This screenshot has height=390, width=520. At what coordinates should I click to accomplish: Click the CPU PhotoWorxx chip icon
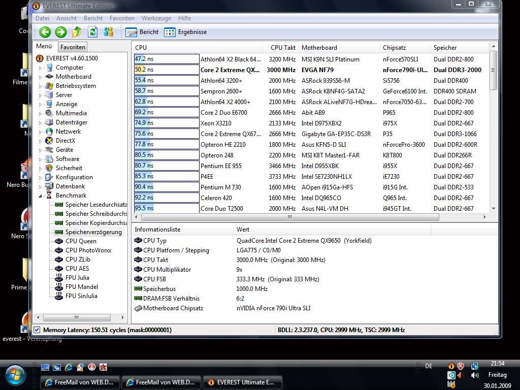click(59, 250)
